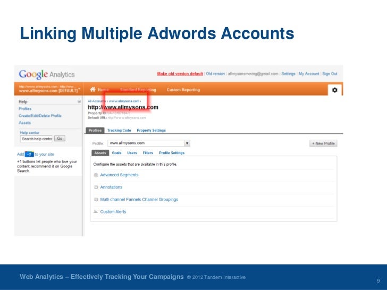Open the My Account link
387x290 pixels.
coord(309,74)
